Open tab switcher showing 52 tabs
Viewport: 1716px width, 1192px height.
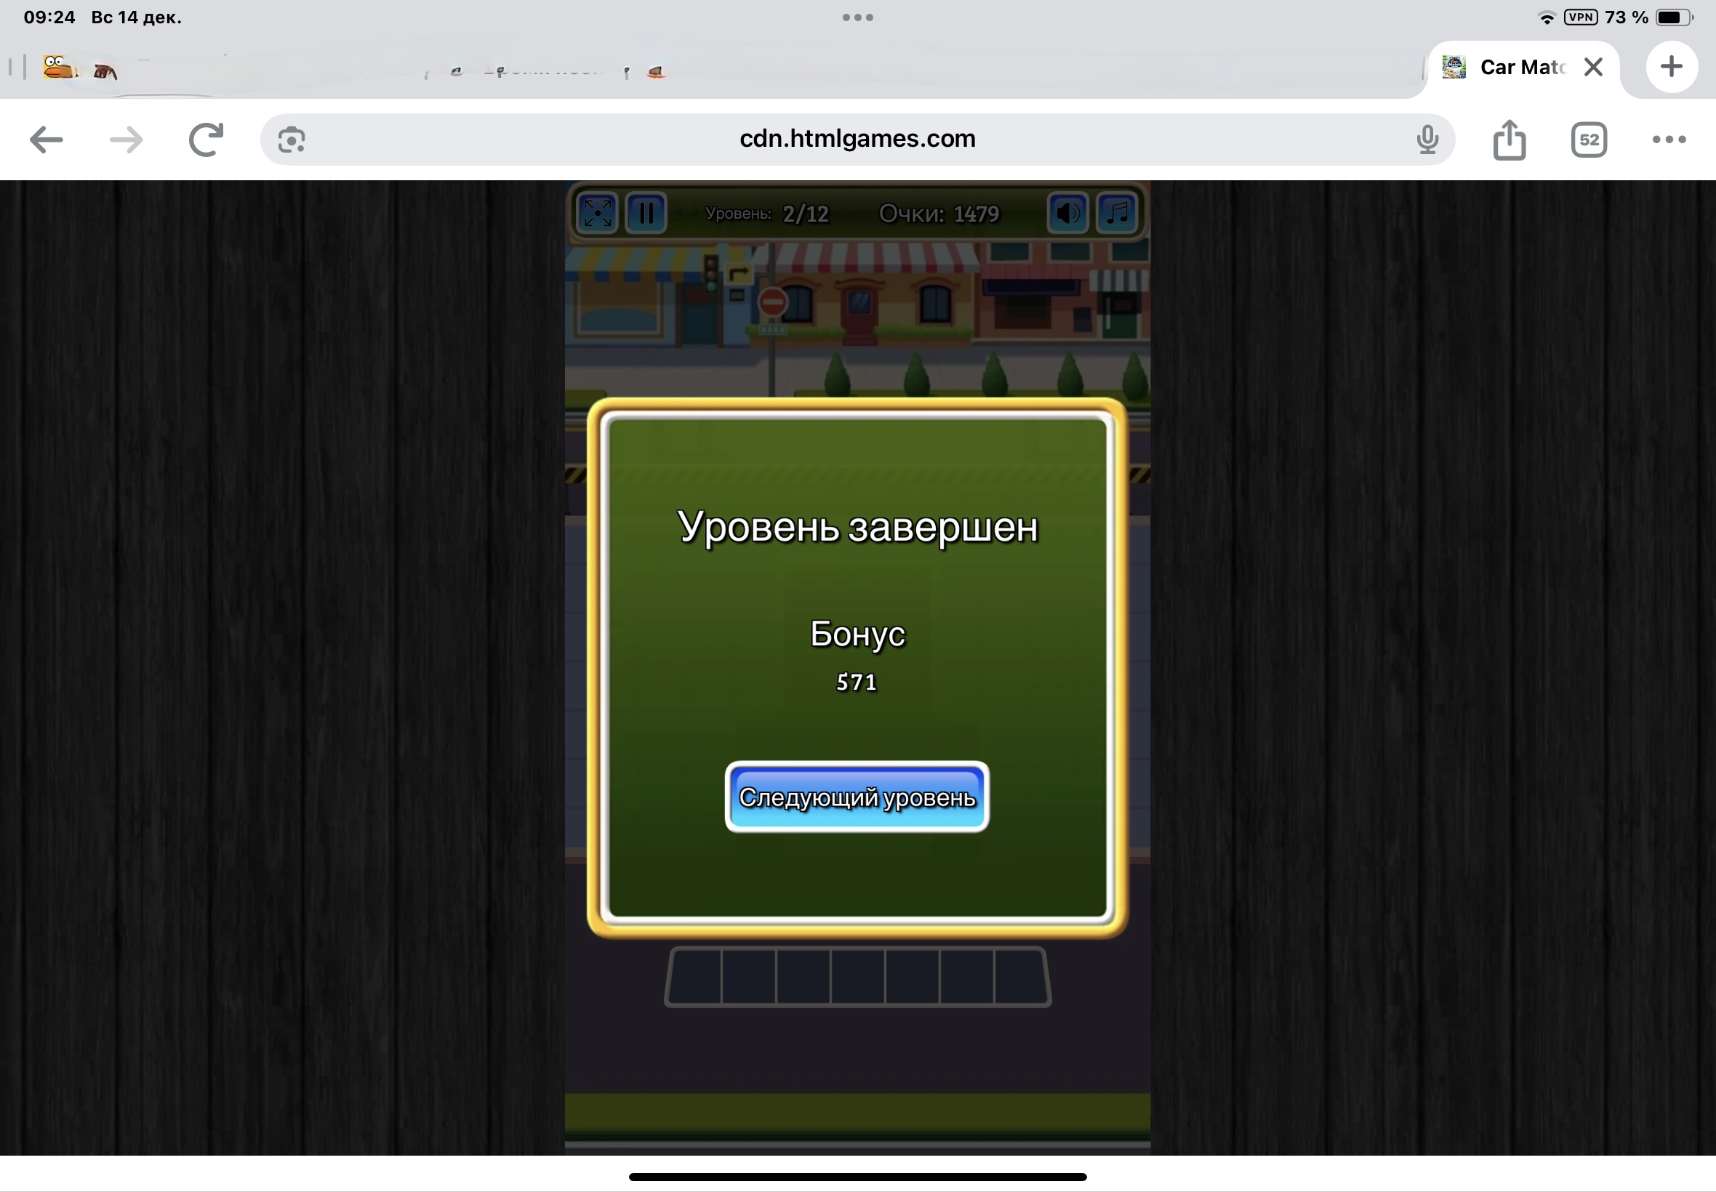click(x=1588, y=140)
